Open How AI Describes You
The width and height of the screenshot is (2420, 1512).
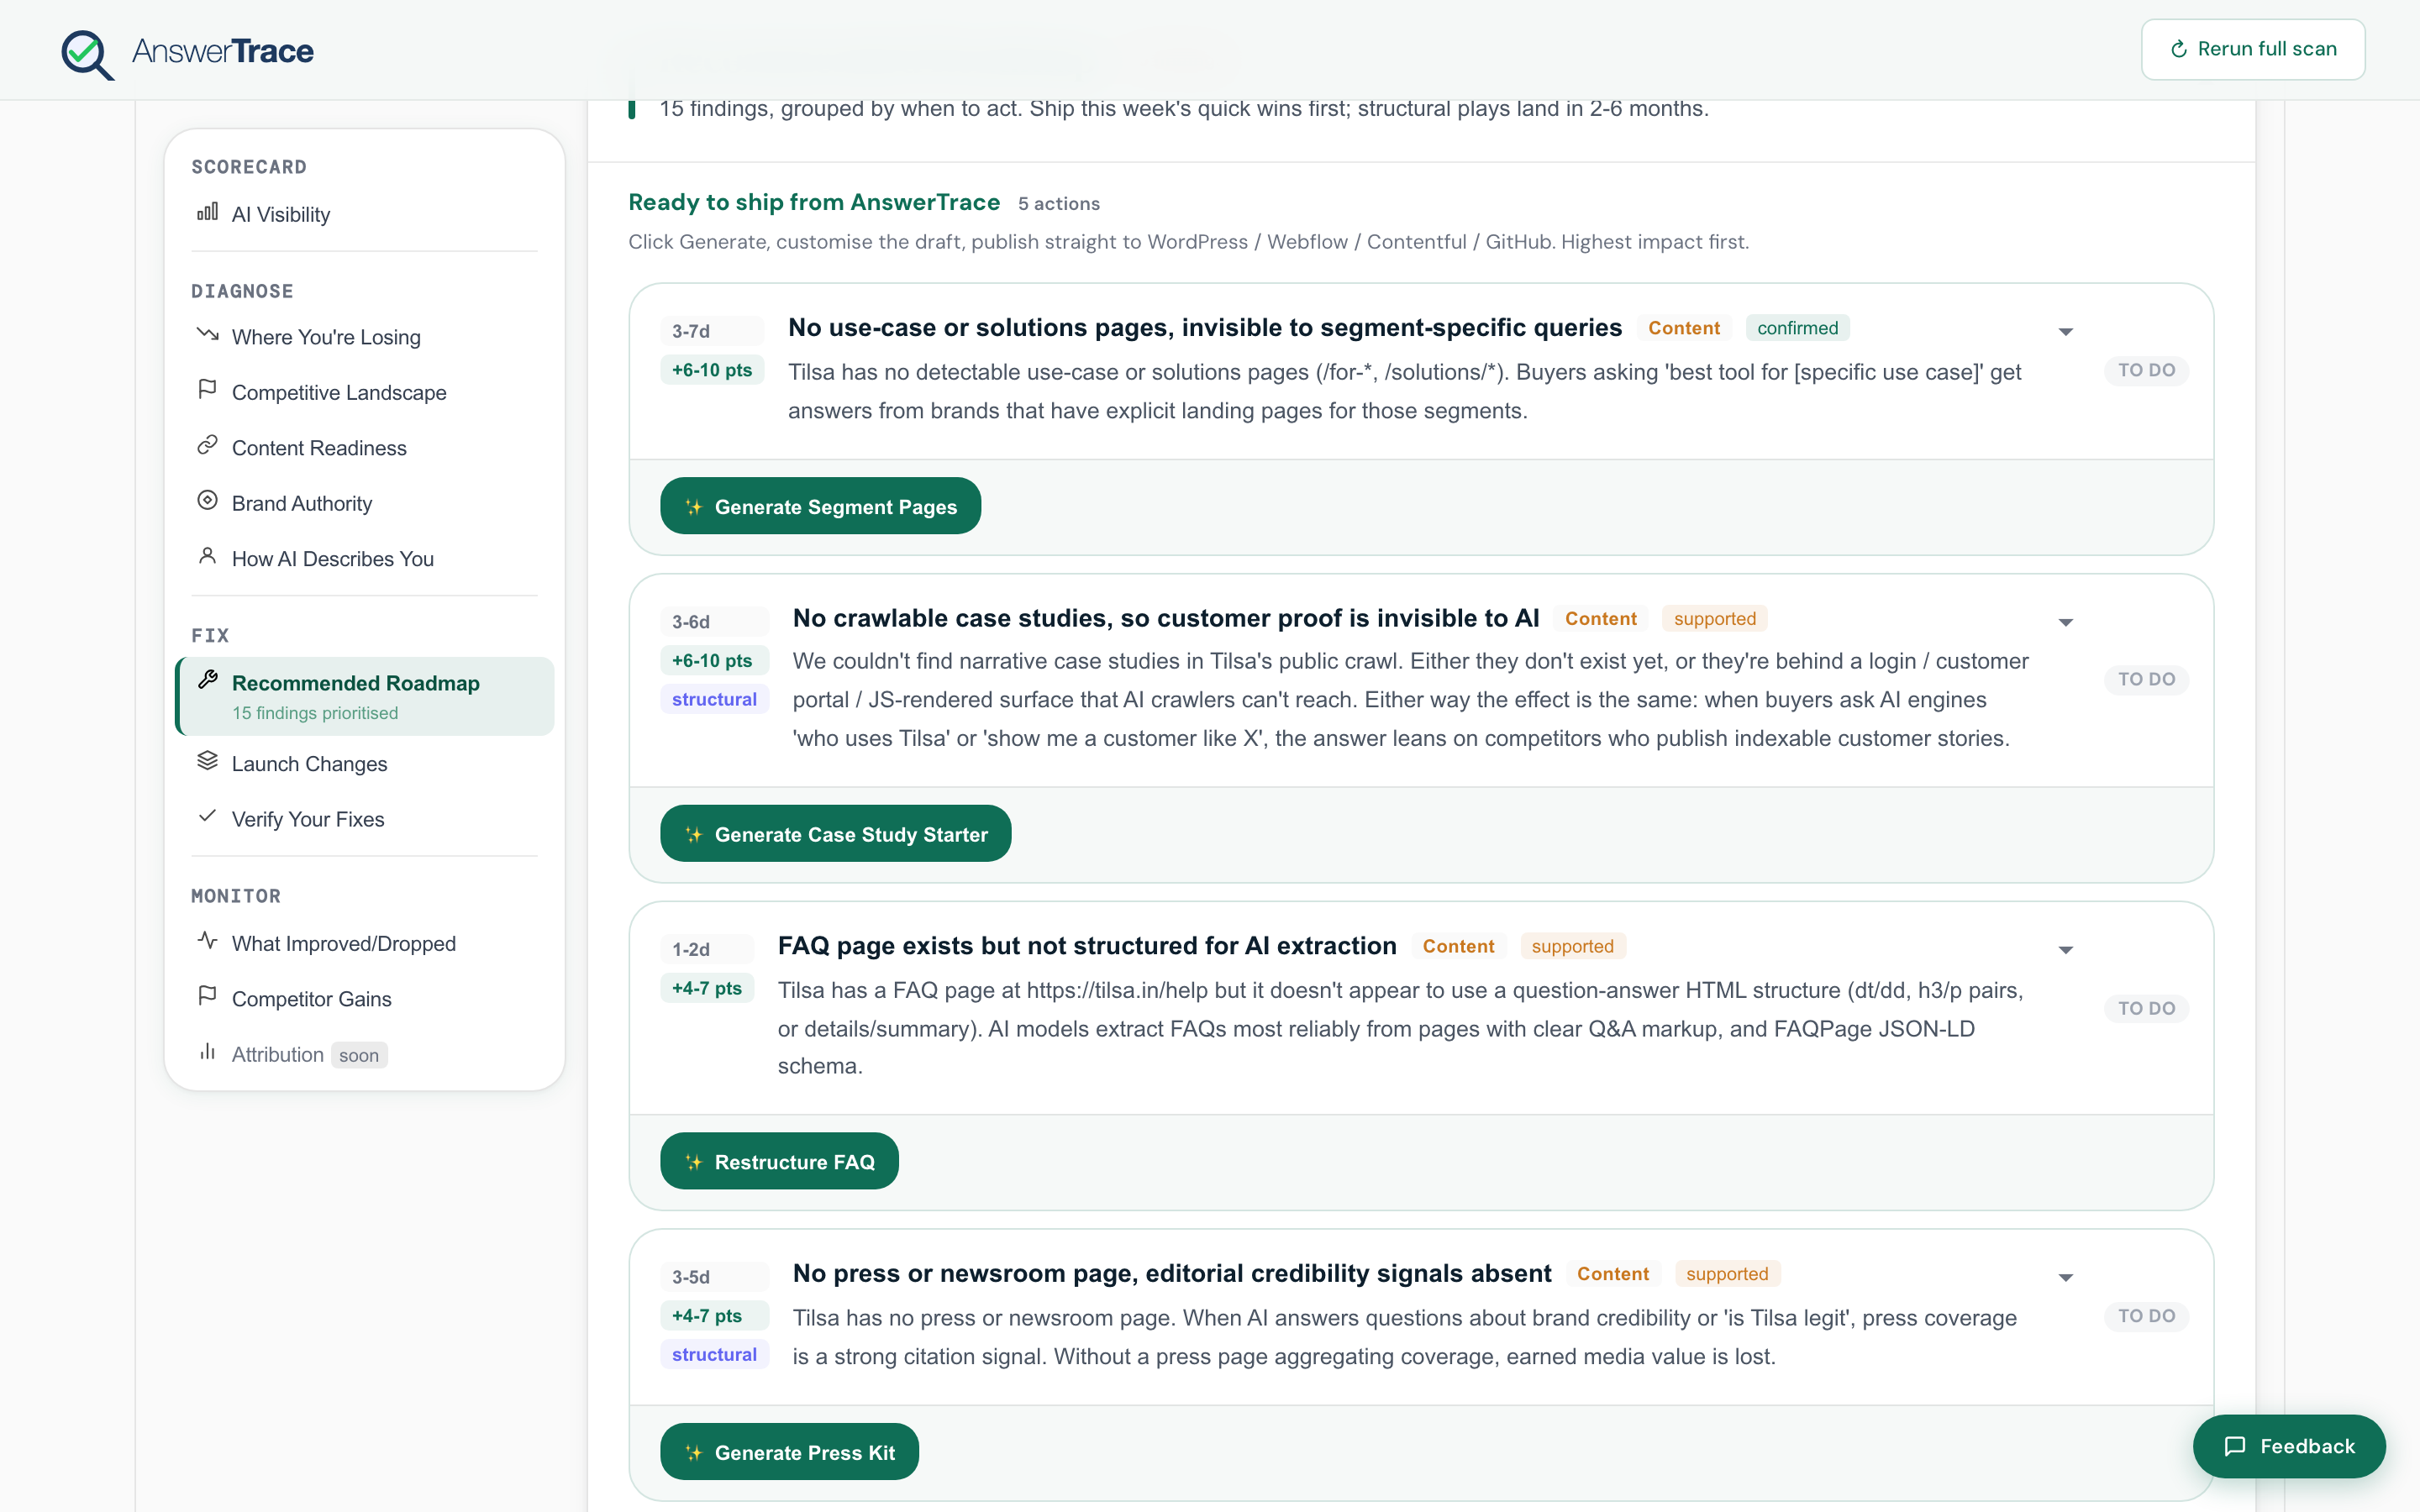[364, 559]
